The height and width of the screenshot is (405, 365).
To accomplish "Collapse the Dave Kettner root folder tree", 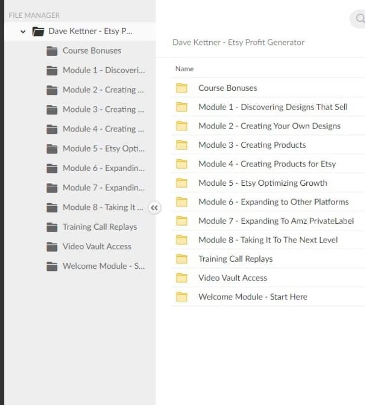I will click(x=23, y=32).
